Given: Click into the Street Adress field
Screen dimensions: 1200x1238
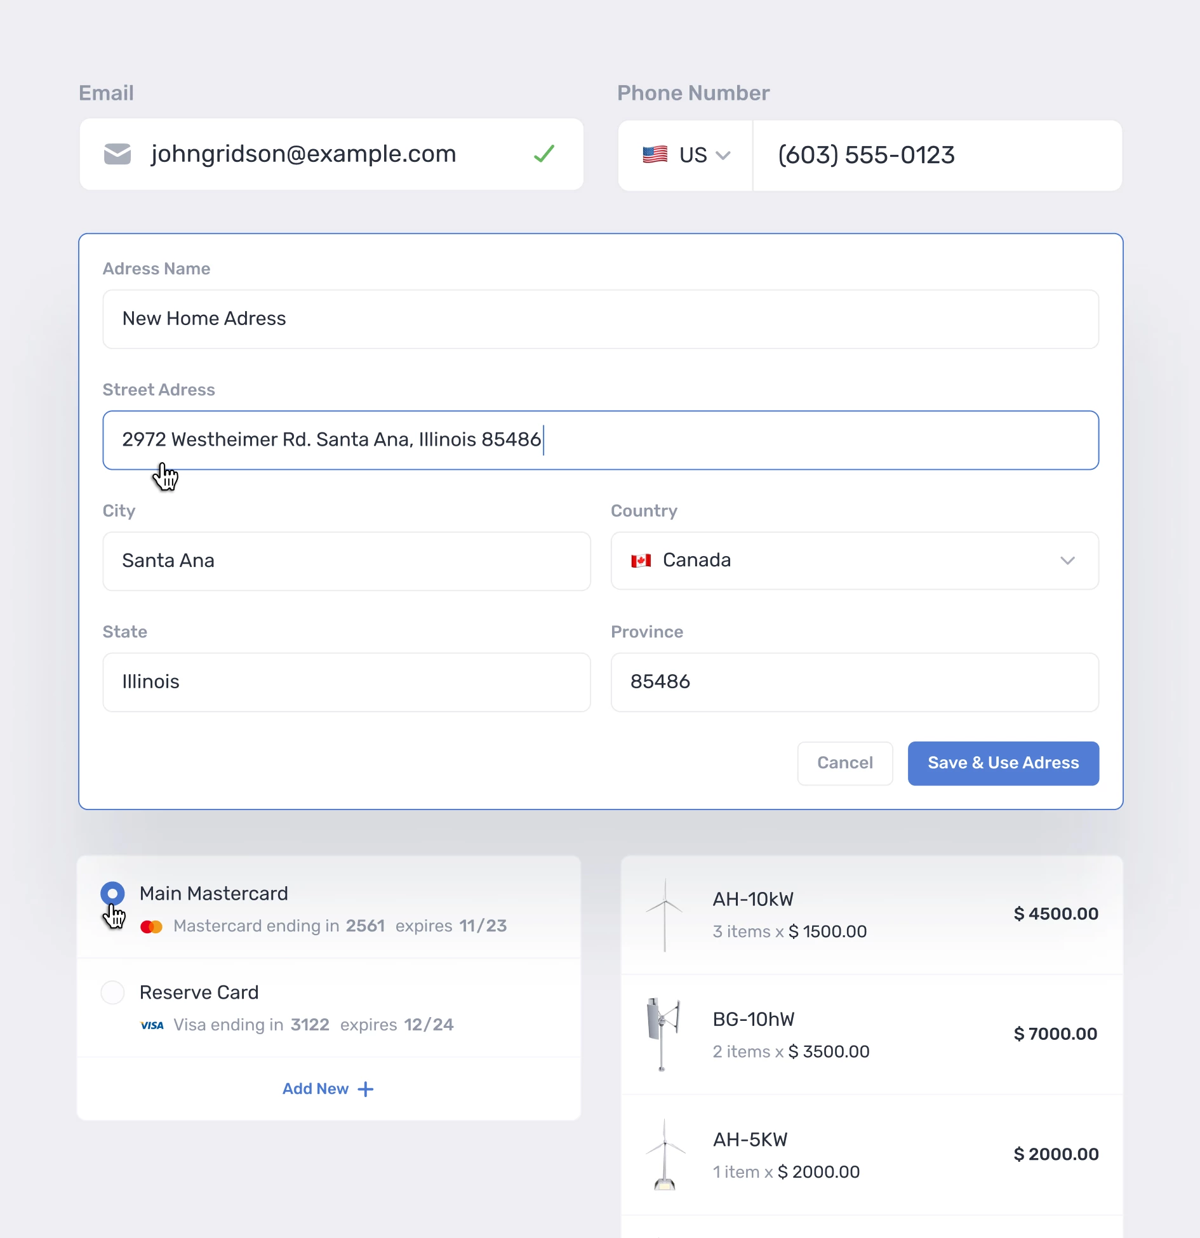Looking at the screenshot, I should pyautogui.click(x=762, y=440).
